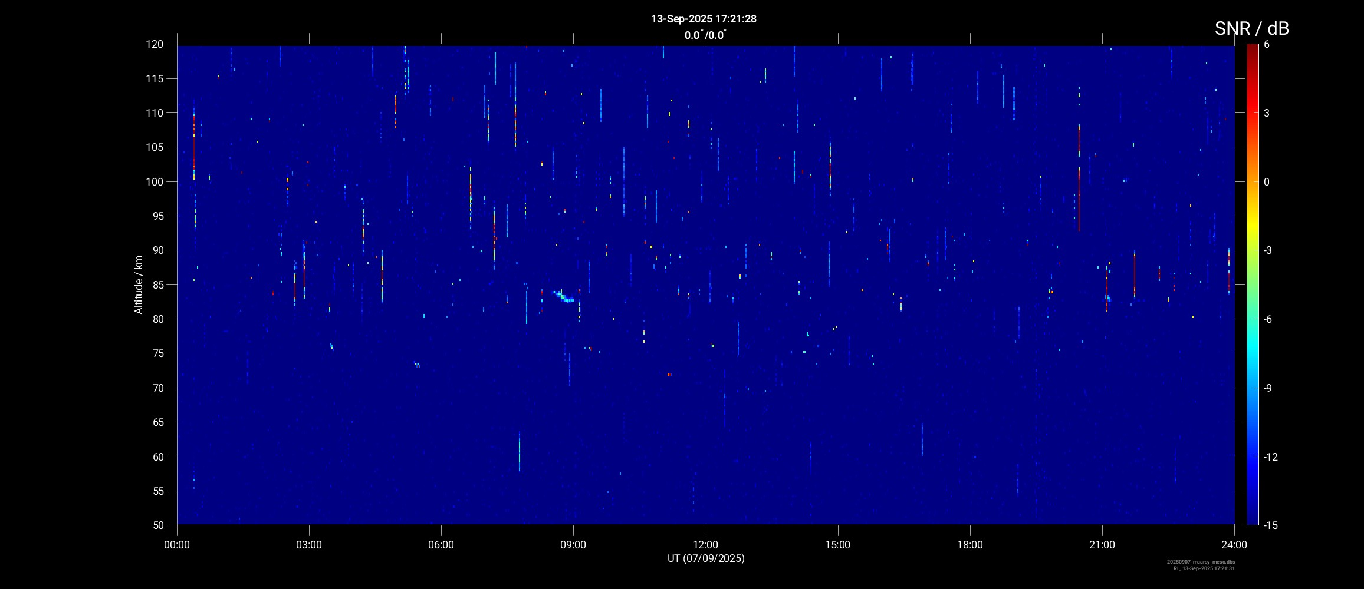Click the 12:00 time tick label
This screenshot has width=1364, height=589.
point(705,545)
